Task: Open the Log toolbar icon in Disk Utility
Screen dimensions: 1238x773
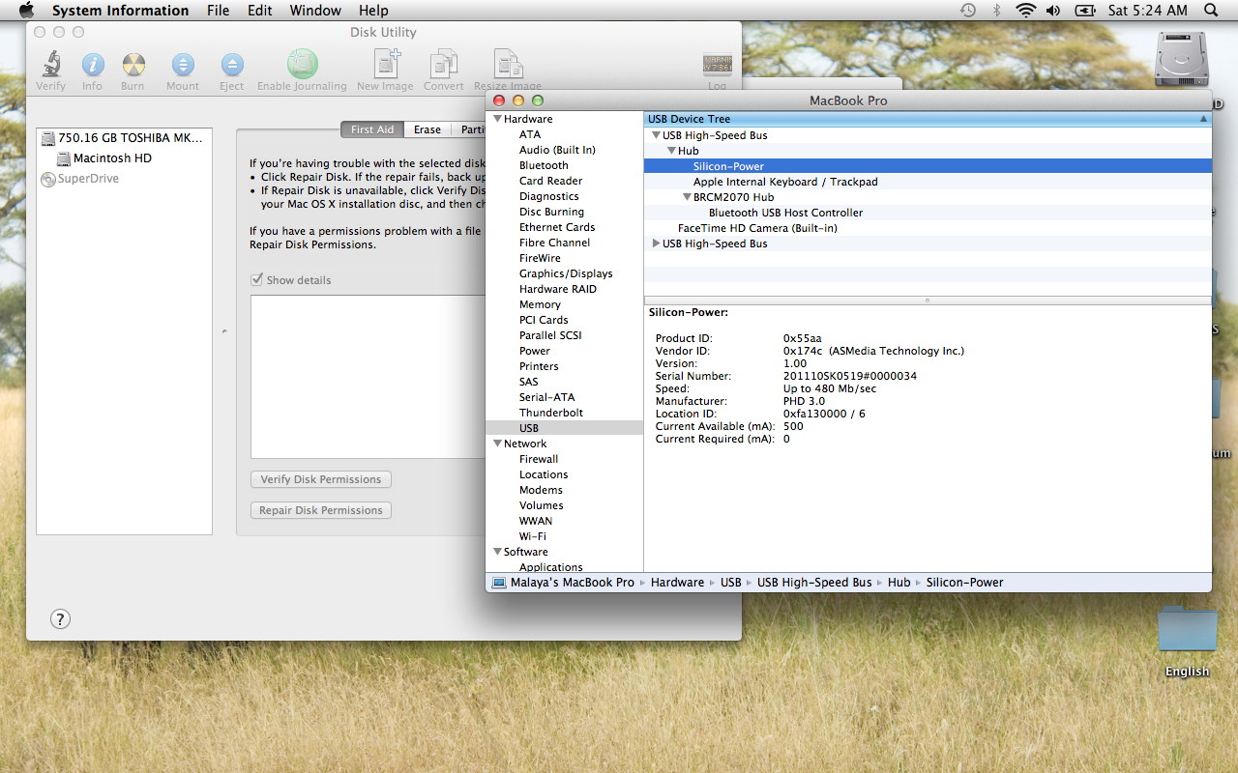Action: click(717, 65)
